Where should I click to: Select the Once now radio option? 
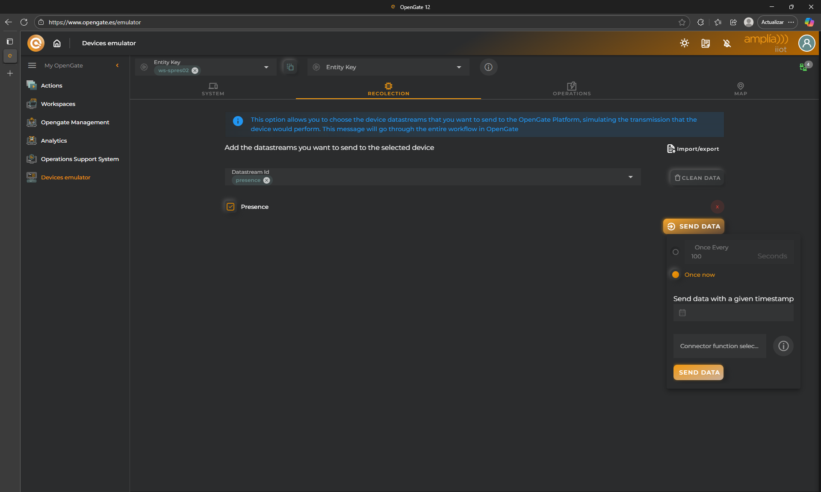(x=676, y=275)
